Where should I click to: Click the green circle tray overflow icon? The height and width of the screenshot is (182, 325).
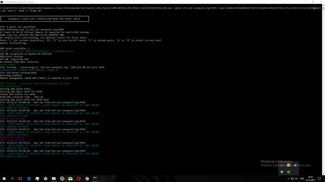pos(288,172)
